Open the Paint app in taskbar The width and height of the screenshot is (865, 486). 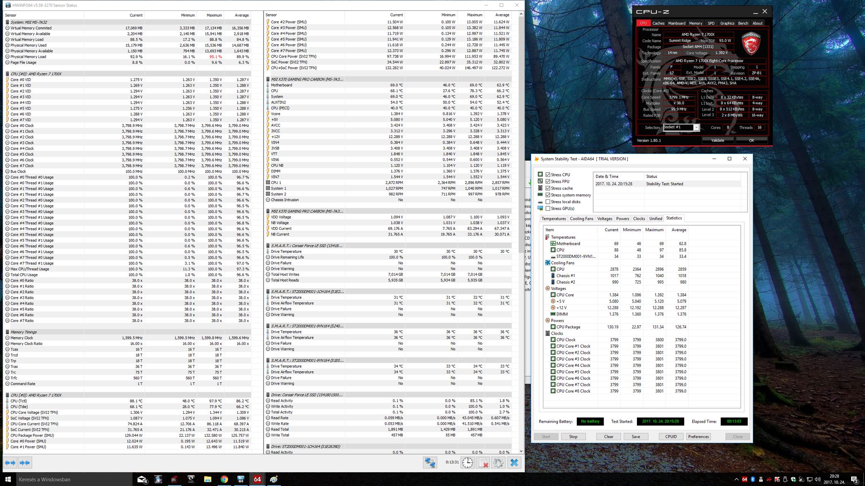[274, 479]
